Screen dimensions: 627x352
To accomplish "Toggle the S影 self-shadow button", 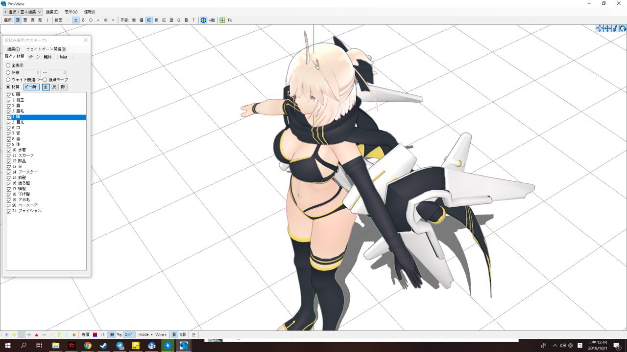I will pyautogui.click(x=183, y=335).
